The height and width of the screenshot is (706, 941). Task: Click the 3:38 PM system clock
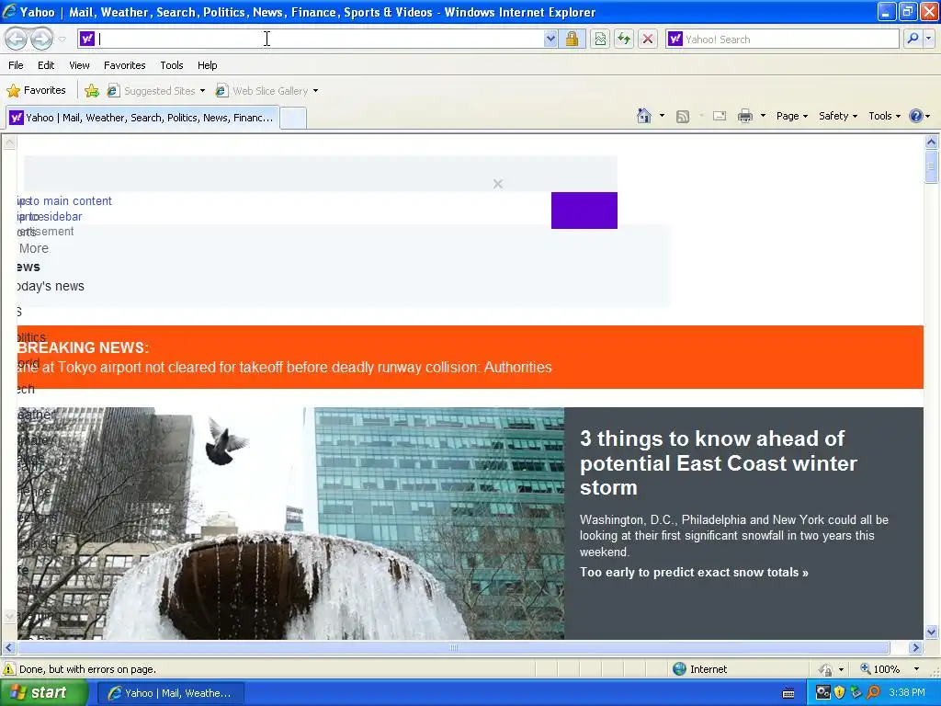pyautogui.click(x=907, y=693)
